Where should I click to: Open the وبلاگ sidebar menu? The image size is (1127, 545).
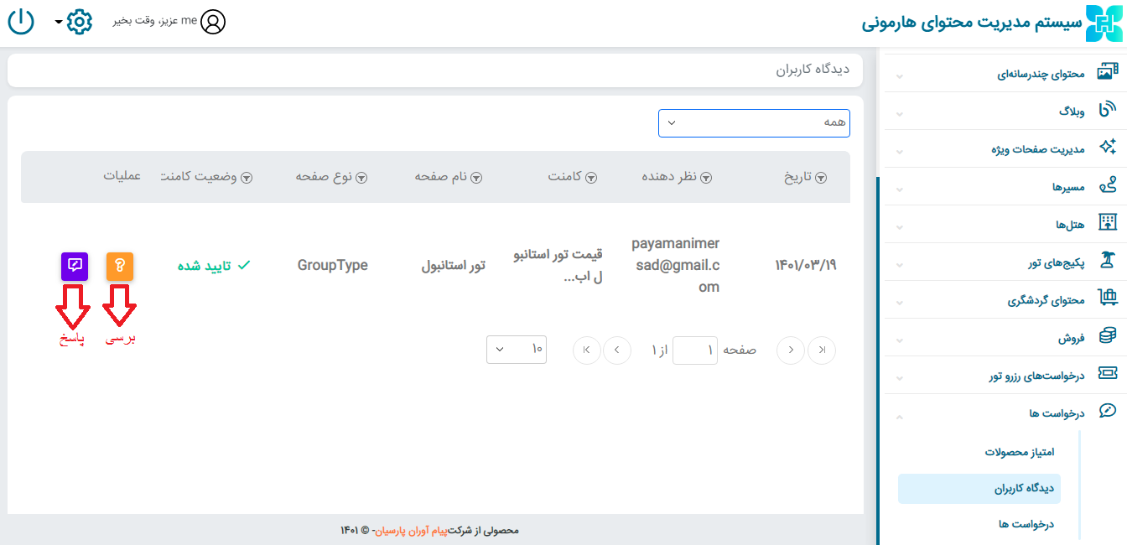pyautogui.click(x=1006, y=112)
